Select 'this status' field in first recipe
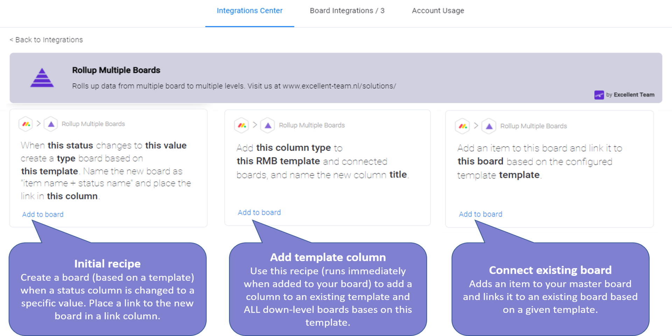This screenshot has width=672, height=336. click(70, 145)
